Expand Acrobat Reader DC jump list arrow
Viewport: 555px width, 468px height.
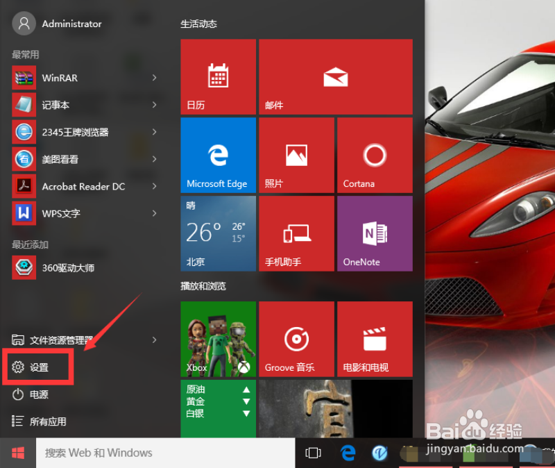click(154, 186)
